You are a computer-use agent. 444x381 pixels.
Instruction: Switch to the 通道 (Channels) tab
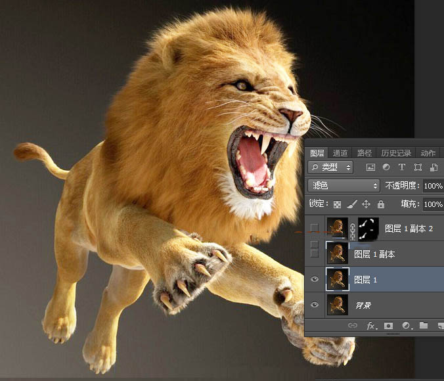tap(340, 153)
